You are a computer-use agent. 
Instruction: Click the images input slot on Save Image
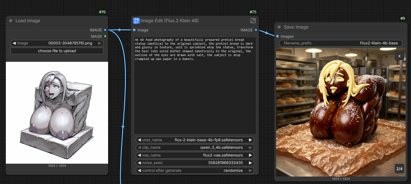tap(278, 36)
